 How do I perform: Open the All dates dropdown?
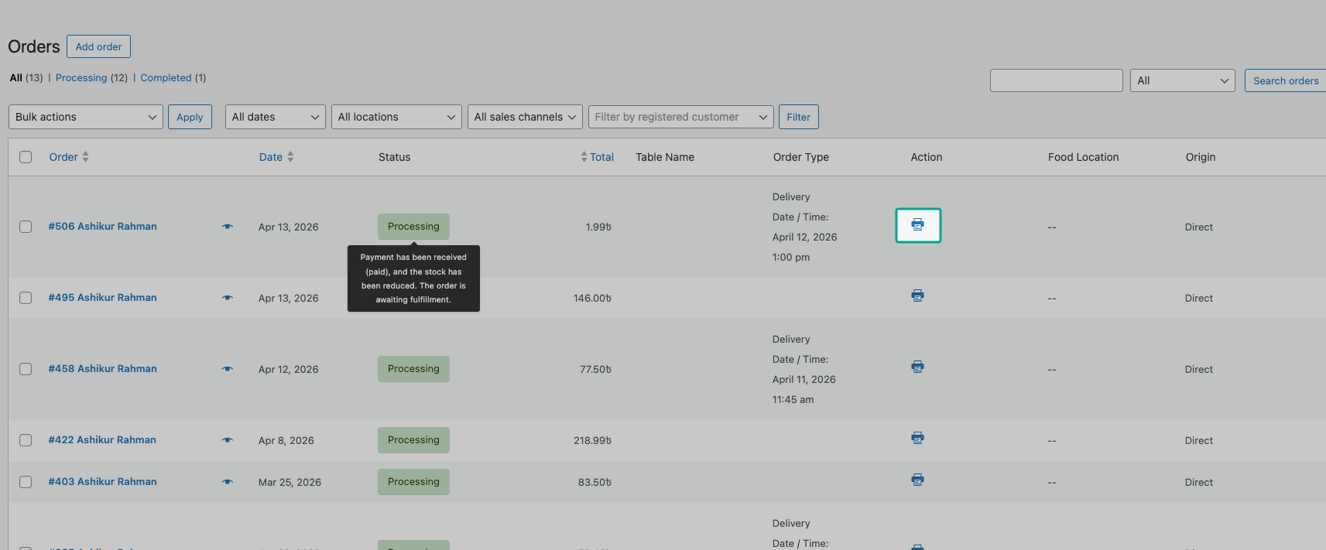pos(275,117)
